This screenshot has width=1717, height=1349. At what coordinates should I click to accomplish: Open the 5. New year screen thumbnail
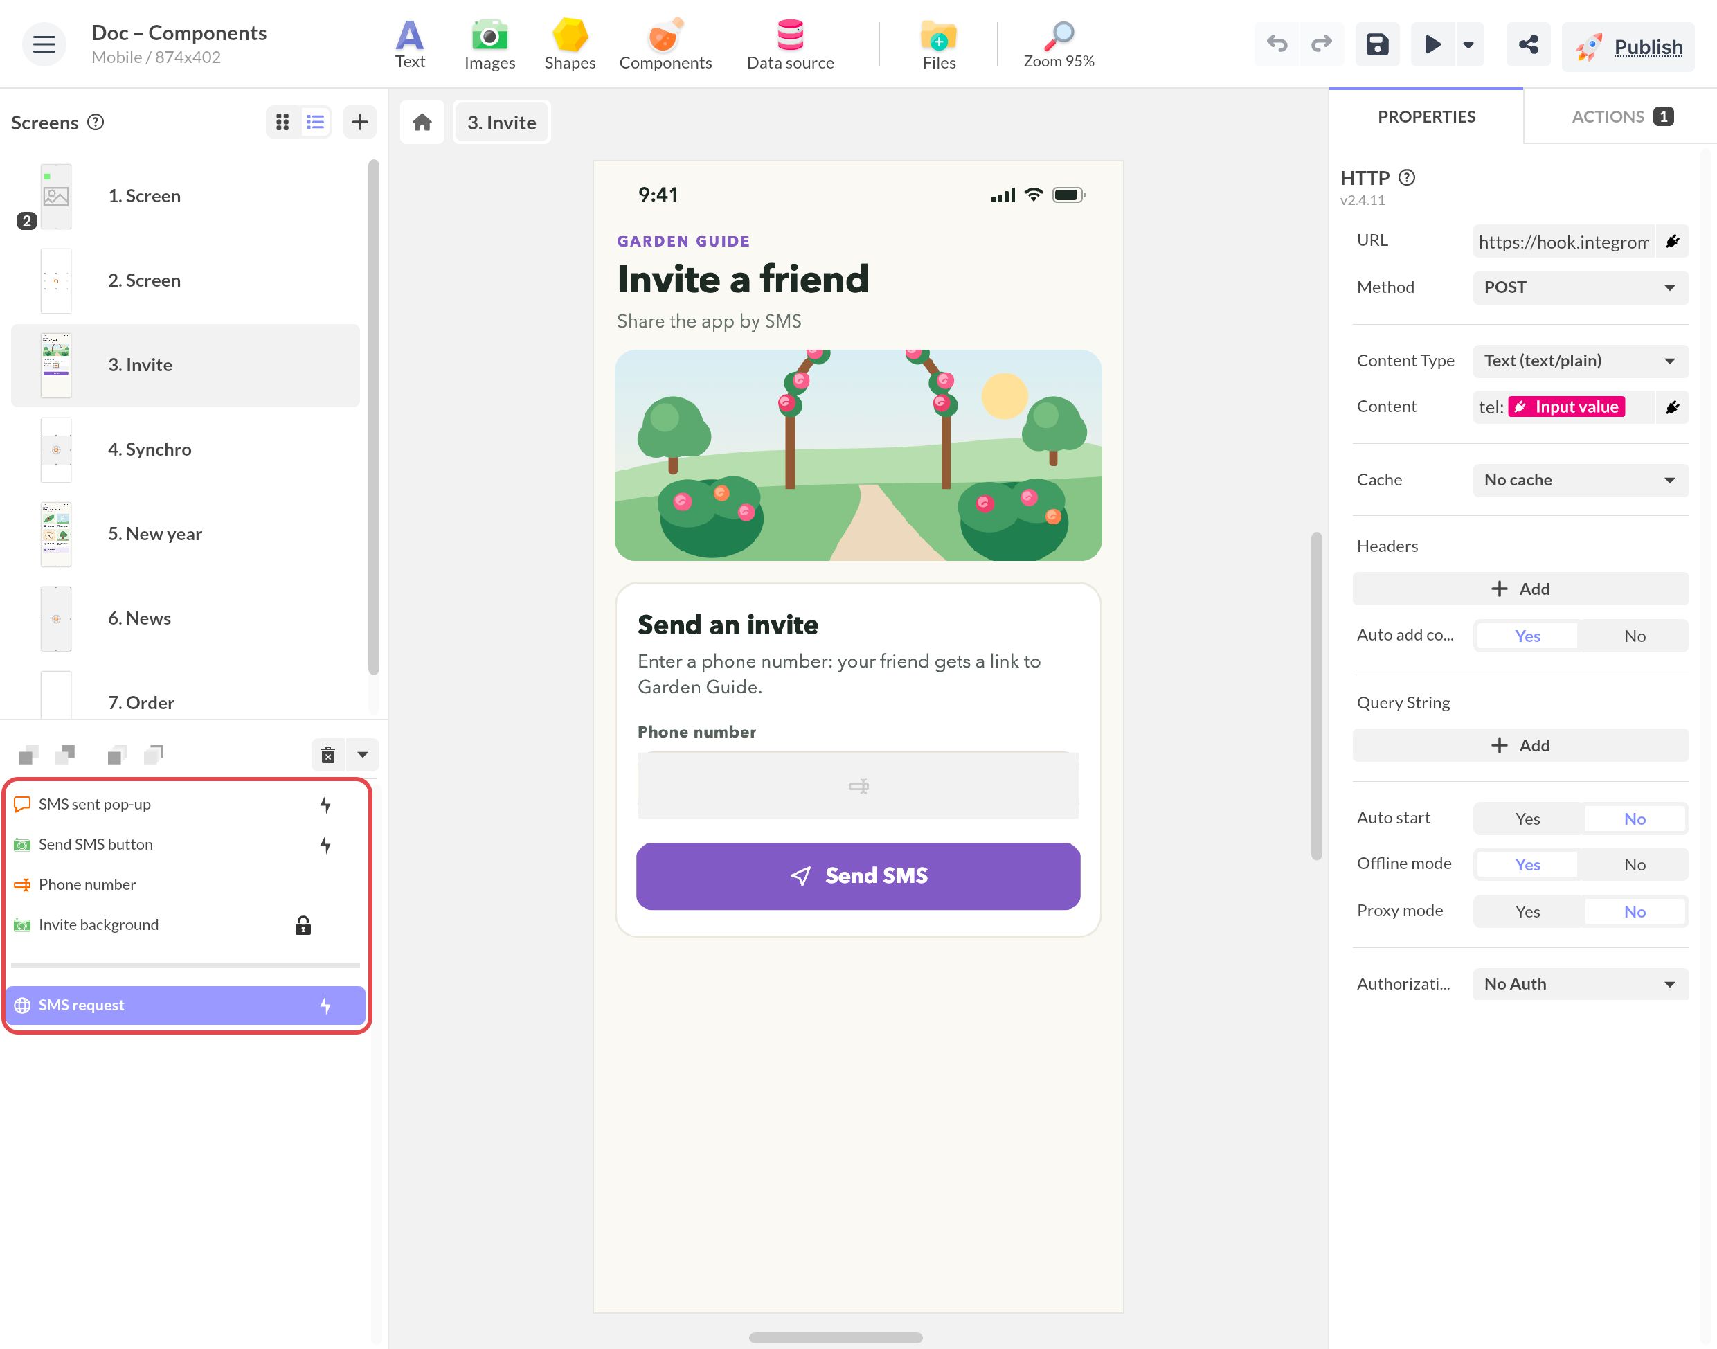[x=56, y=534]
